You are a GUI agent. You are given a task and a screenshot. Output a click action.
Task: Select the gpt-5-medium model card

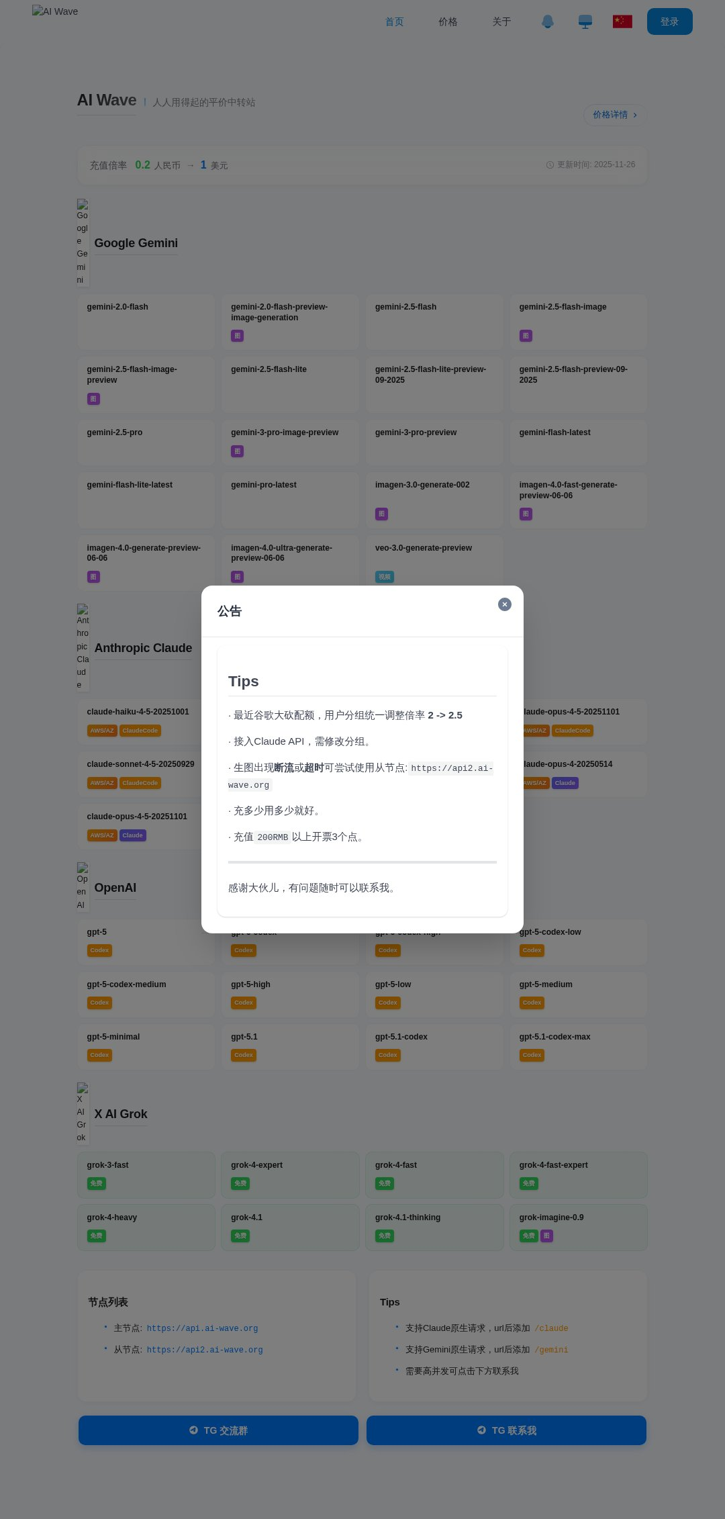point(579,995)
